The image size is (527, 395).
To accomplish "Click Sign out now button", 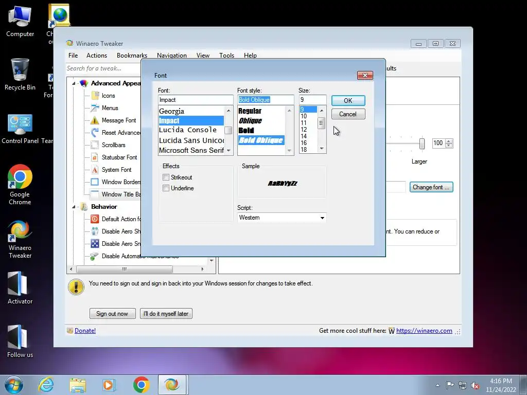I will (112, 314).
